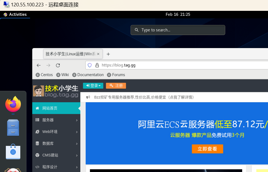The width and height of the screenshot is (268, 172).
Task: Select 网站首页 in the sidebar
Action: click(x=56, y=108)
